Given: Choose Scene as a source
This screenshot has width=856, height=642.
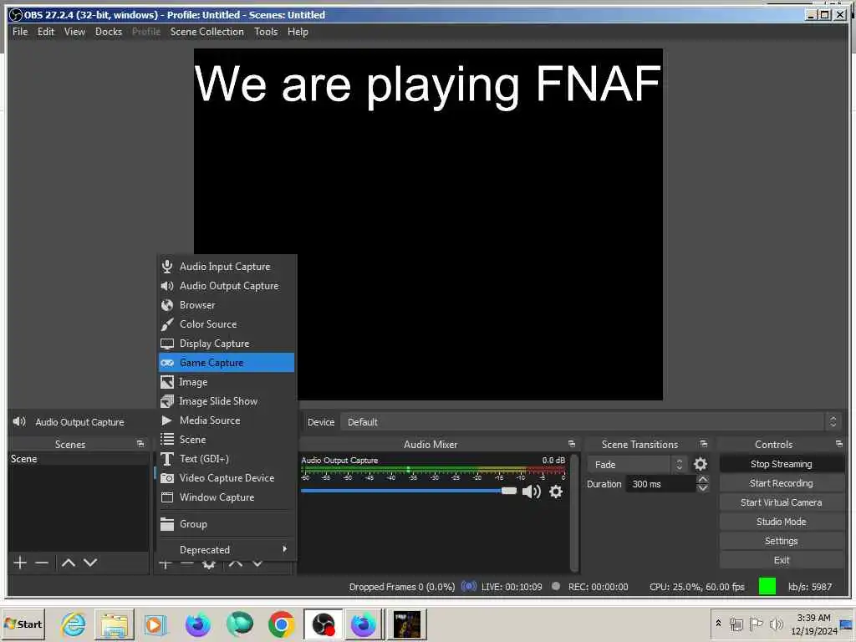Looking at the screenshot, I should pos(226,440).
